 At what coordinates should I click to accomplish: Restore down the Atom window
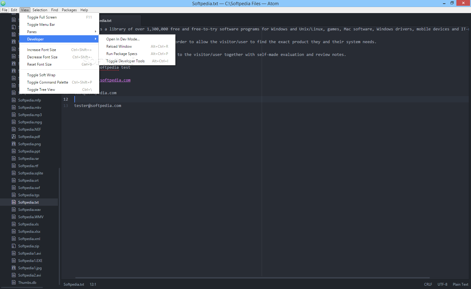(x=452, y=3)
